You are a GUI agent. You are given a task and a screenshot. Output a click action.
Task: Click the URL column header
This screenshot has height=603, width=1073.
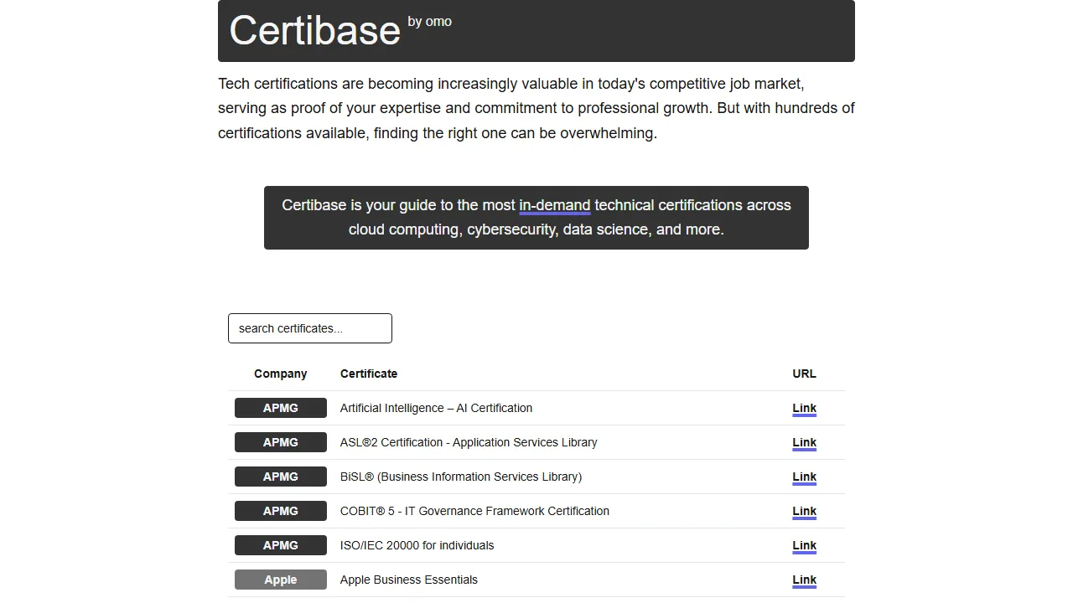tap(804, 374)
